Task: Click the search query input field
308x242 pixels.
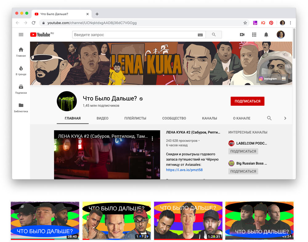Action: click(x=134, y=35)
